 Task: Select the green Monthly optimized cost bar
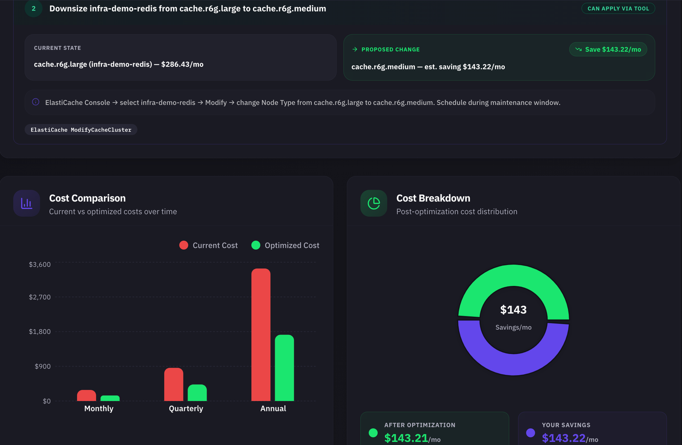[x=110, y=399]
